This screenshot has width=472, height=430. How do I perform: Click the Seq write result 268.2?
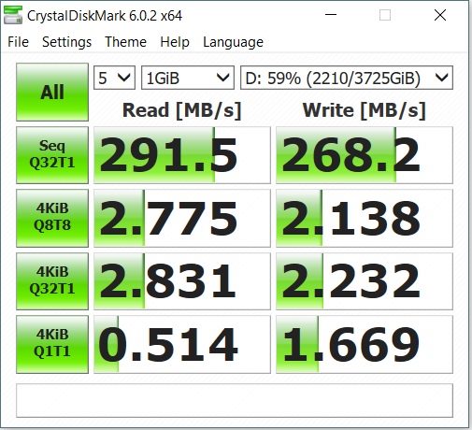point(365,155)
